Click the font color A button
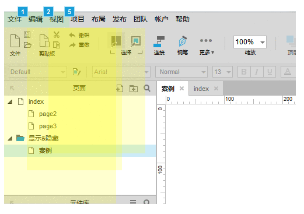The image size is (304, 214). click(x=288, y=72)
